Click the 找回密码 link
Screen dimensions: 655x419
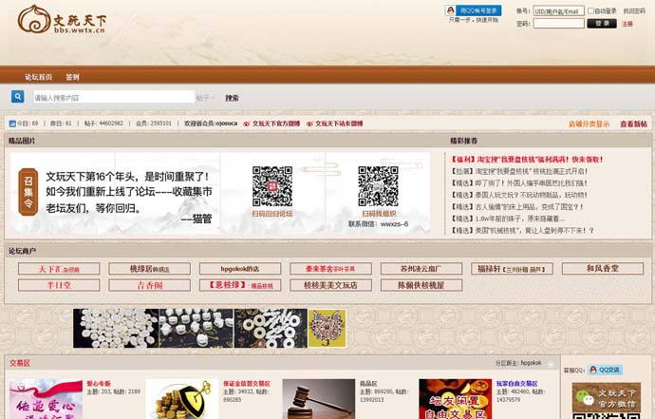634,11
